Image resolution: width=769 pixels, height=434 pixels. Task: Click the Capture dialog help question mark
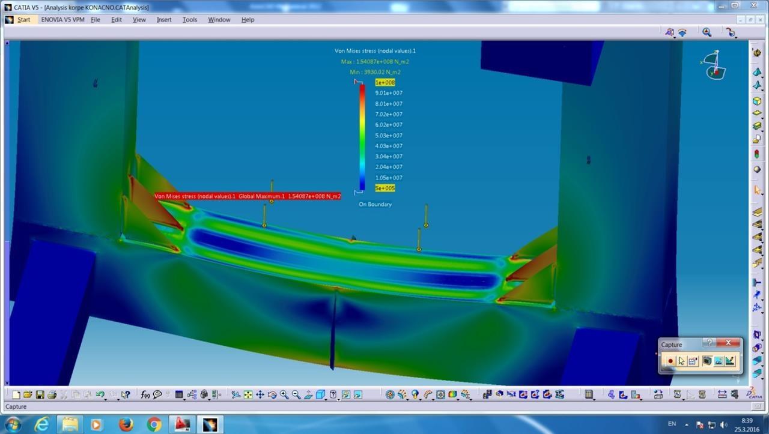[x=710, y=343]
